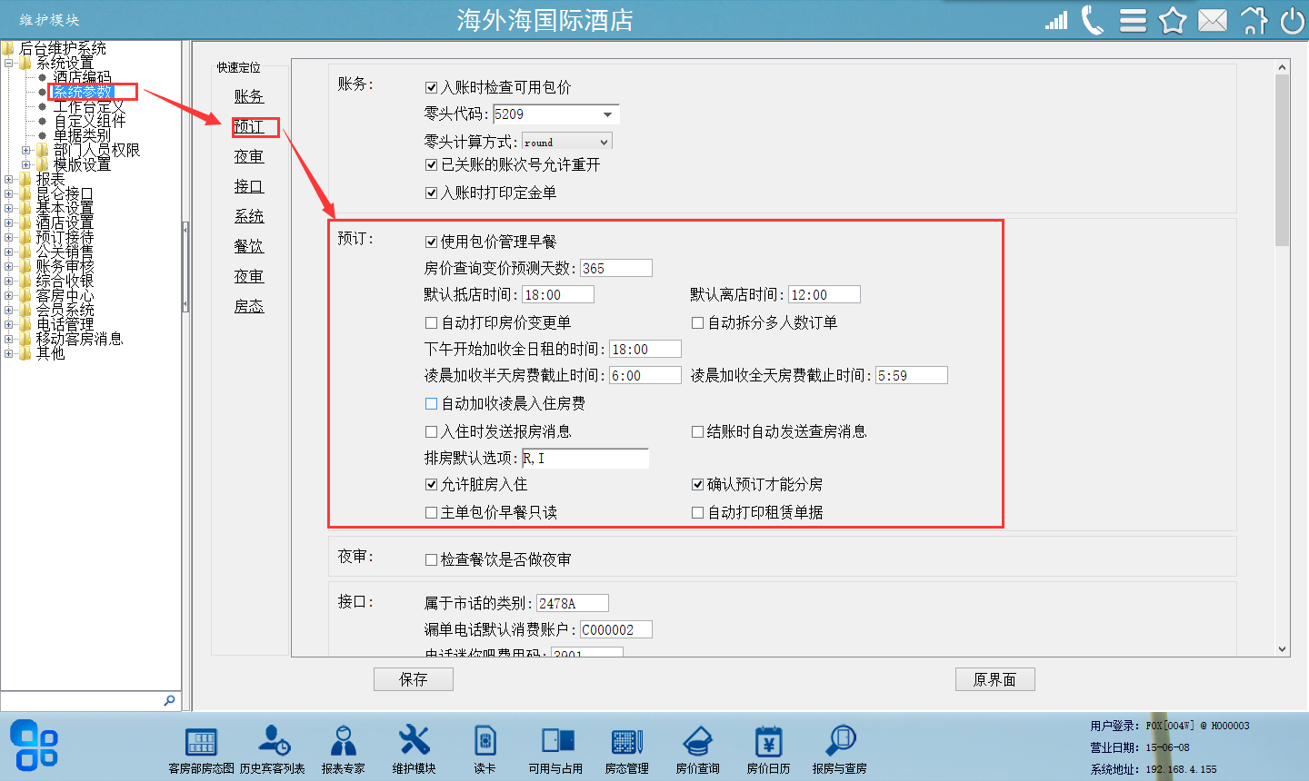Toggle 已关账的账次号允许重开 checkbox
The image size is (1309, 781).
(x=432, y=165)
